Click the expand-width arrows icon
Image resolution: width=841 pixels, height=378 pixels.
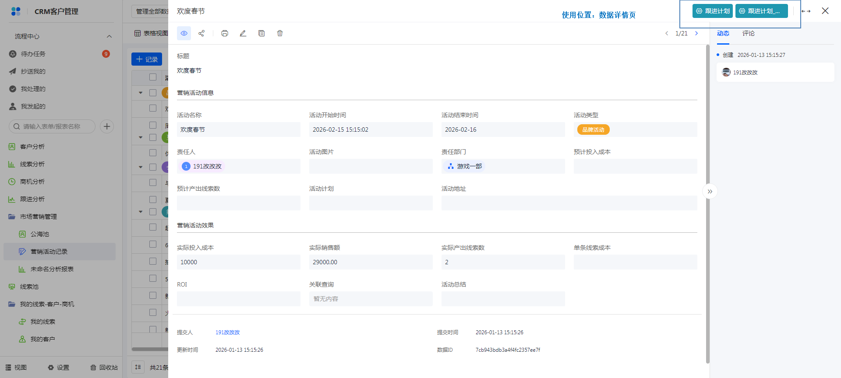click(806, 11)
